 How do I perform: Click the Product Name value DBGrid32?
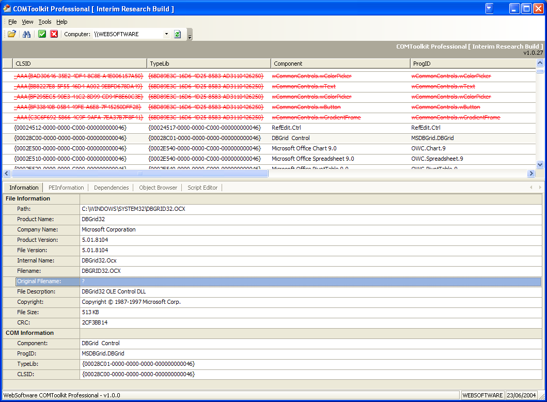pyautogui.click(x=310, y=219)
